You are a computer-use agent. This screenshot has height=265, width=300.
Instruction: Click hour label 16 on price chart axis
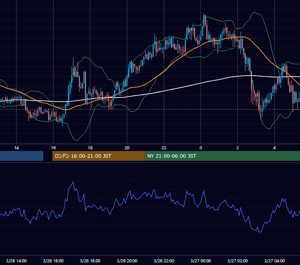[53, 148]
